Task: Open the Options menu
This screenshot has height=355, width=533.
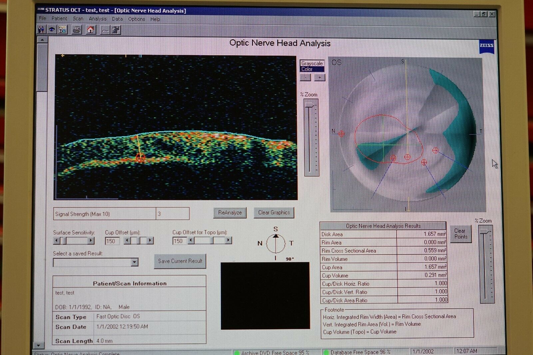Action: 137,19
